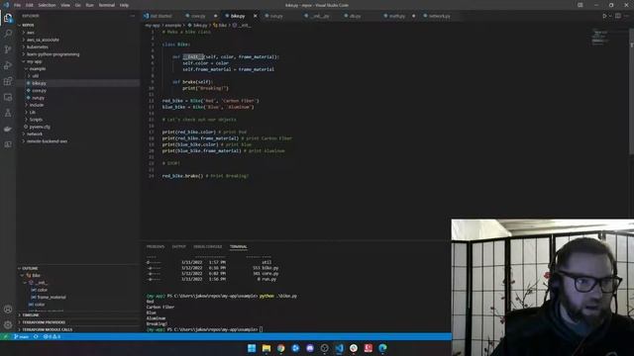Viewport: 634px width, 356px height.
Task: Click the Customize Layout icon in title bar
Action: [581, 5]
